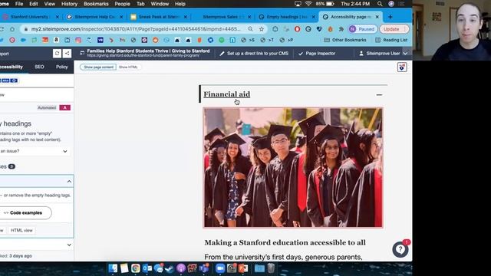
Task: Open the Window menu
Action: 160,4
